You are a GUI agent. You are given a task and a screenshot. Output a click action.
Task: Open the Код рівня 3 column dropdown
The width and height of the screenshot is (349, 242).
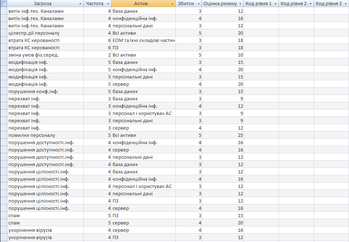tap(345, 4)
